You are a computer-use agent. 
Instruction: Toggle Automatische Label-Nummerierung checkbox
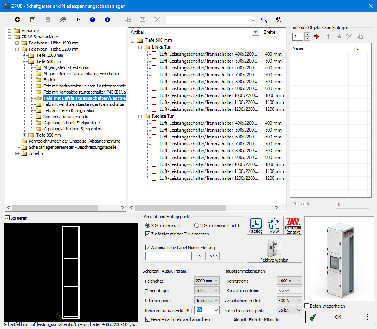[148, 248]
